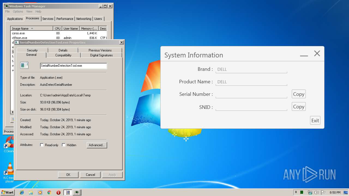Select the General tab in Properties
Image resolution: width=349 pixels, height=196 pixels.
click(x=31, y=55)
